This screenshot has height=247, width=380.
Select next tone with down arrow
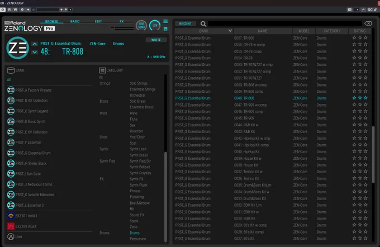[x=35, y=52]
